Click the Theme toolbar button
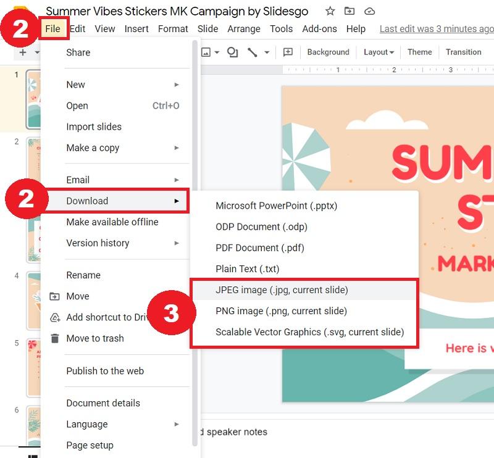The width and height of the screenshot is (494, 458). pyautogui.click(x=420, y=52)
